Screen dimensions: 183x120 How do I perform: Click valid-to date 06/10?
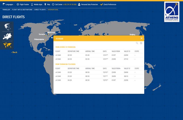click(126, 76)
